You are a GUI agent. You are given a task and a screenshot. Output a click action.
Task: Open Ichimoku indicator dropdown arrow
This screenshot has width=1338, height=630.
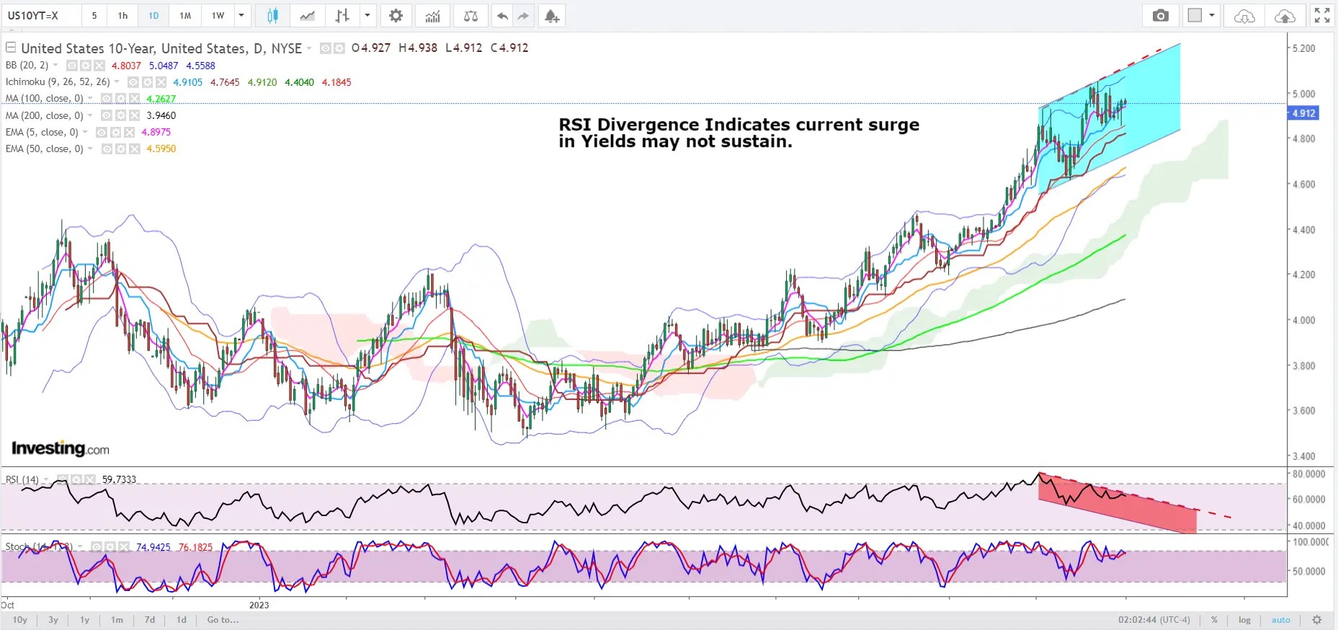coord(117,82)
